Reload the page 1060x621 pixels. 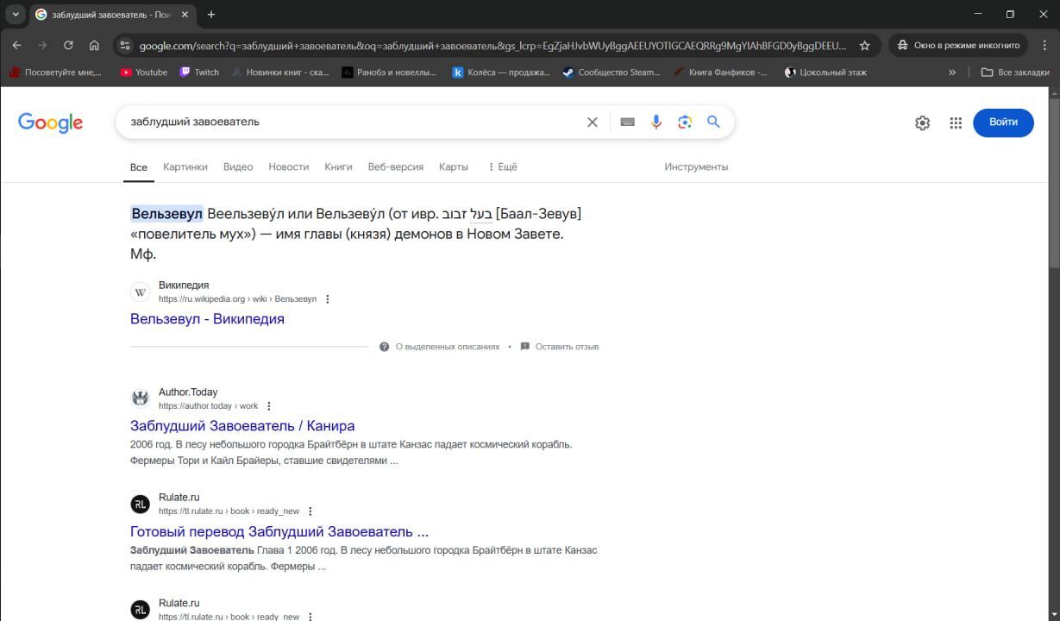[x=68, y=46]
